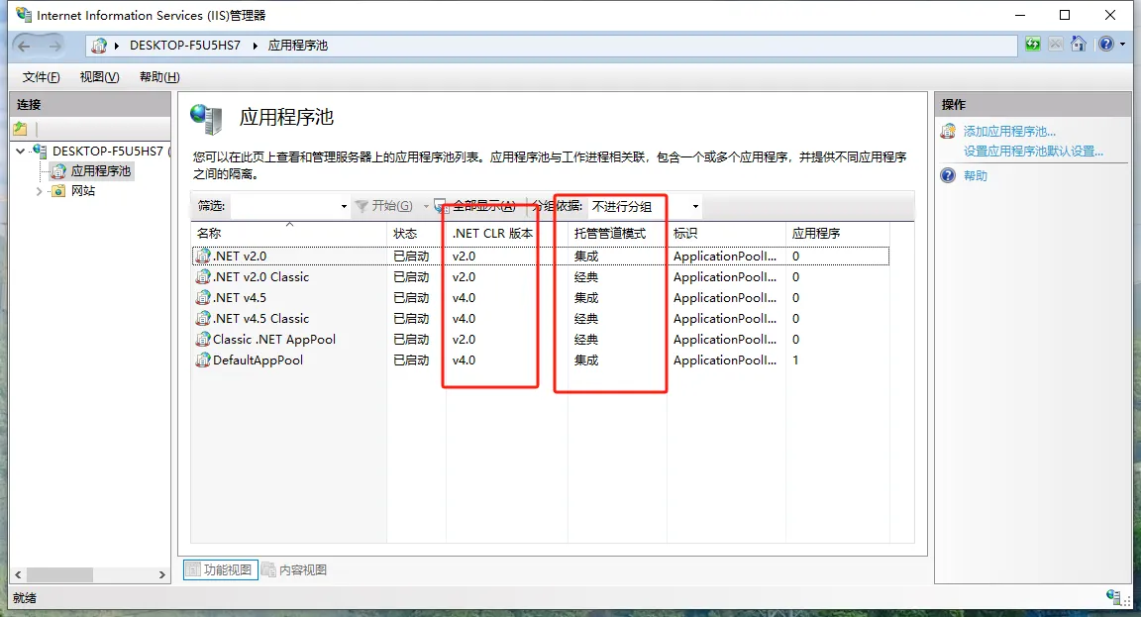This screenshot has width=1141, height=617.
Task: Open the help question mark icon in address bar
Action: coord(1105,45)
